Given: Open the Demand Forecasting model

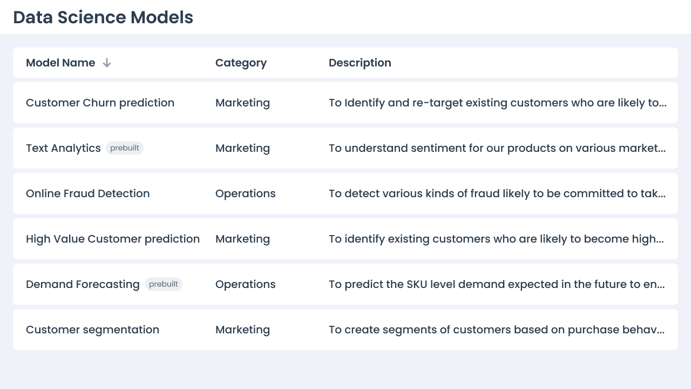Looking at the screenshot, I should coord(83,284).
